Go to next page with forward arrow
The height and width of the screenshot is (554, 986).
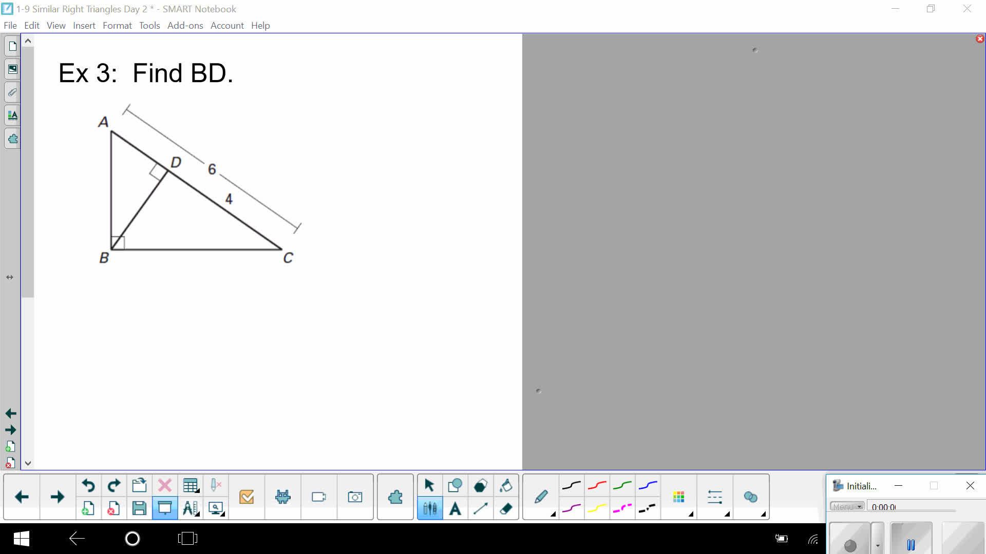[58, 497]
